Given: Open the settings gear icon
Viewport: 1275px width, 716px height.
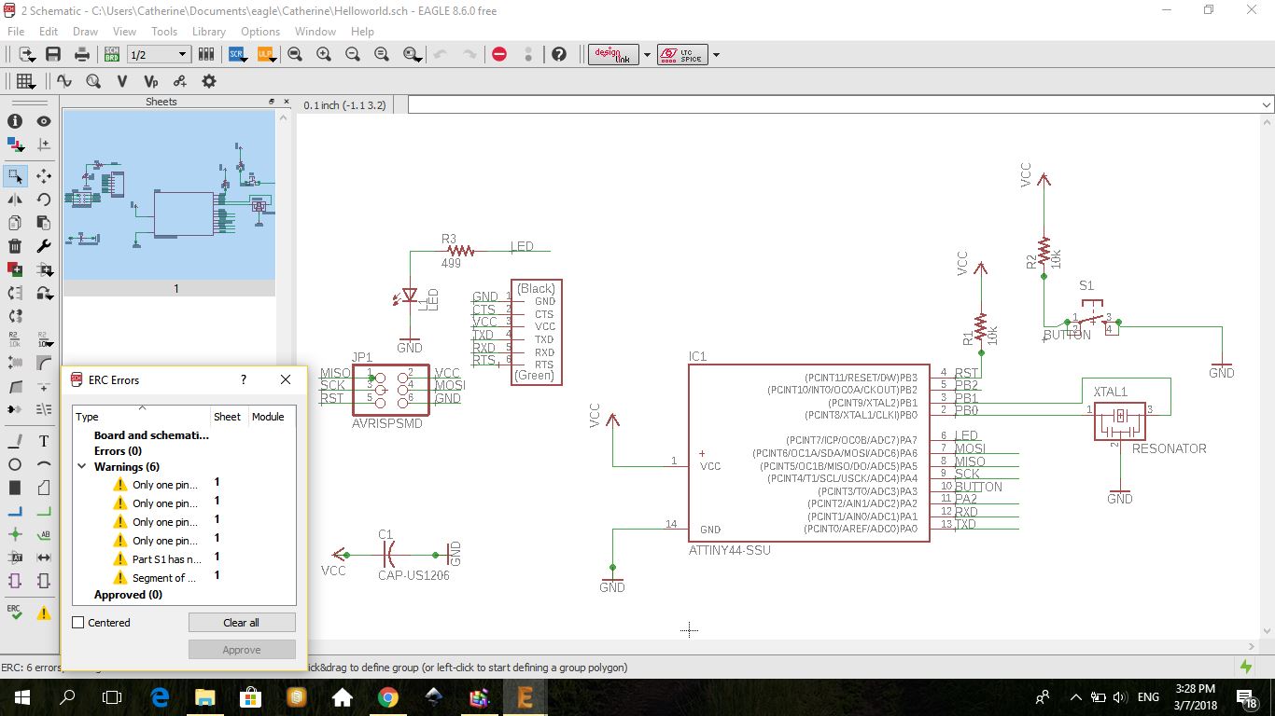Looking at the screenshot, I should (x=209, y=81).
